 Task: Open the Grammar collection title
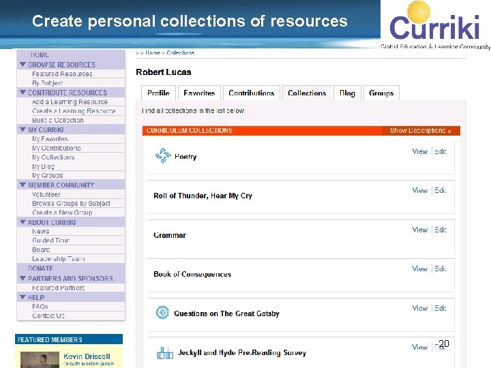click(x=170, y=235)
